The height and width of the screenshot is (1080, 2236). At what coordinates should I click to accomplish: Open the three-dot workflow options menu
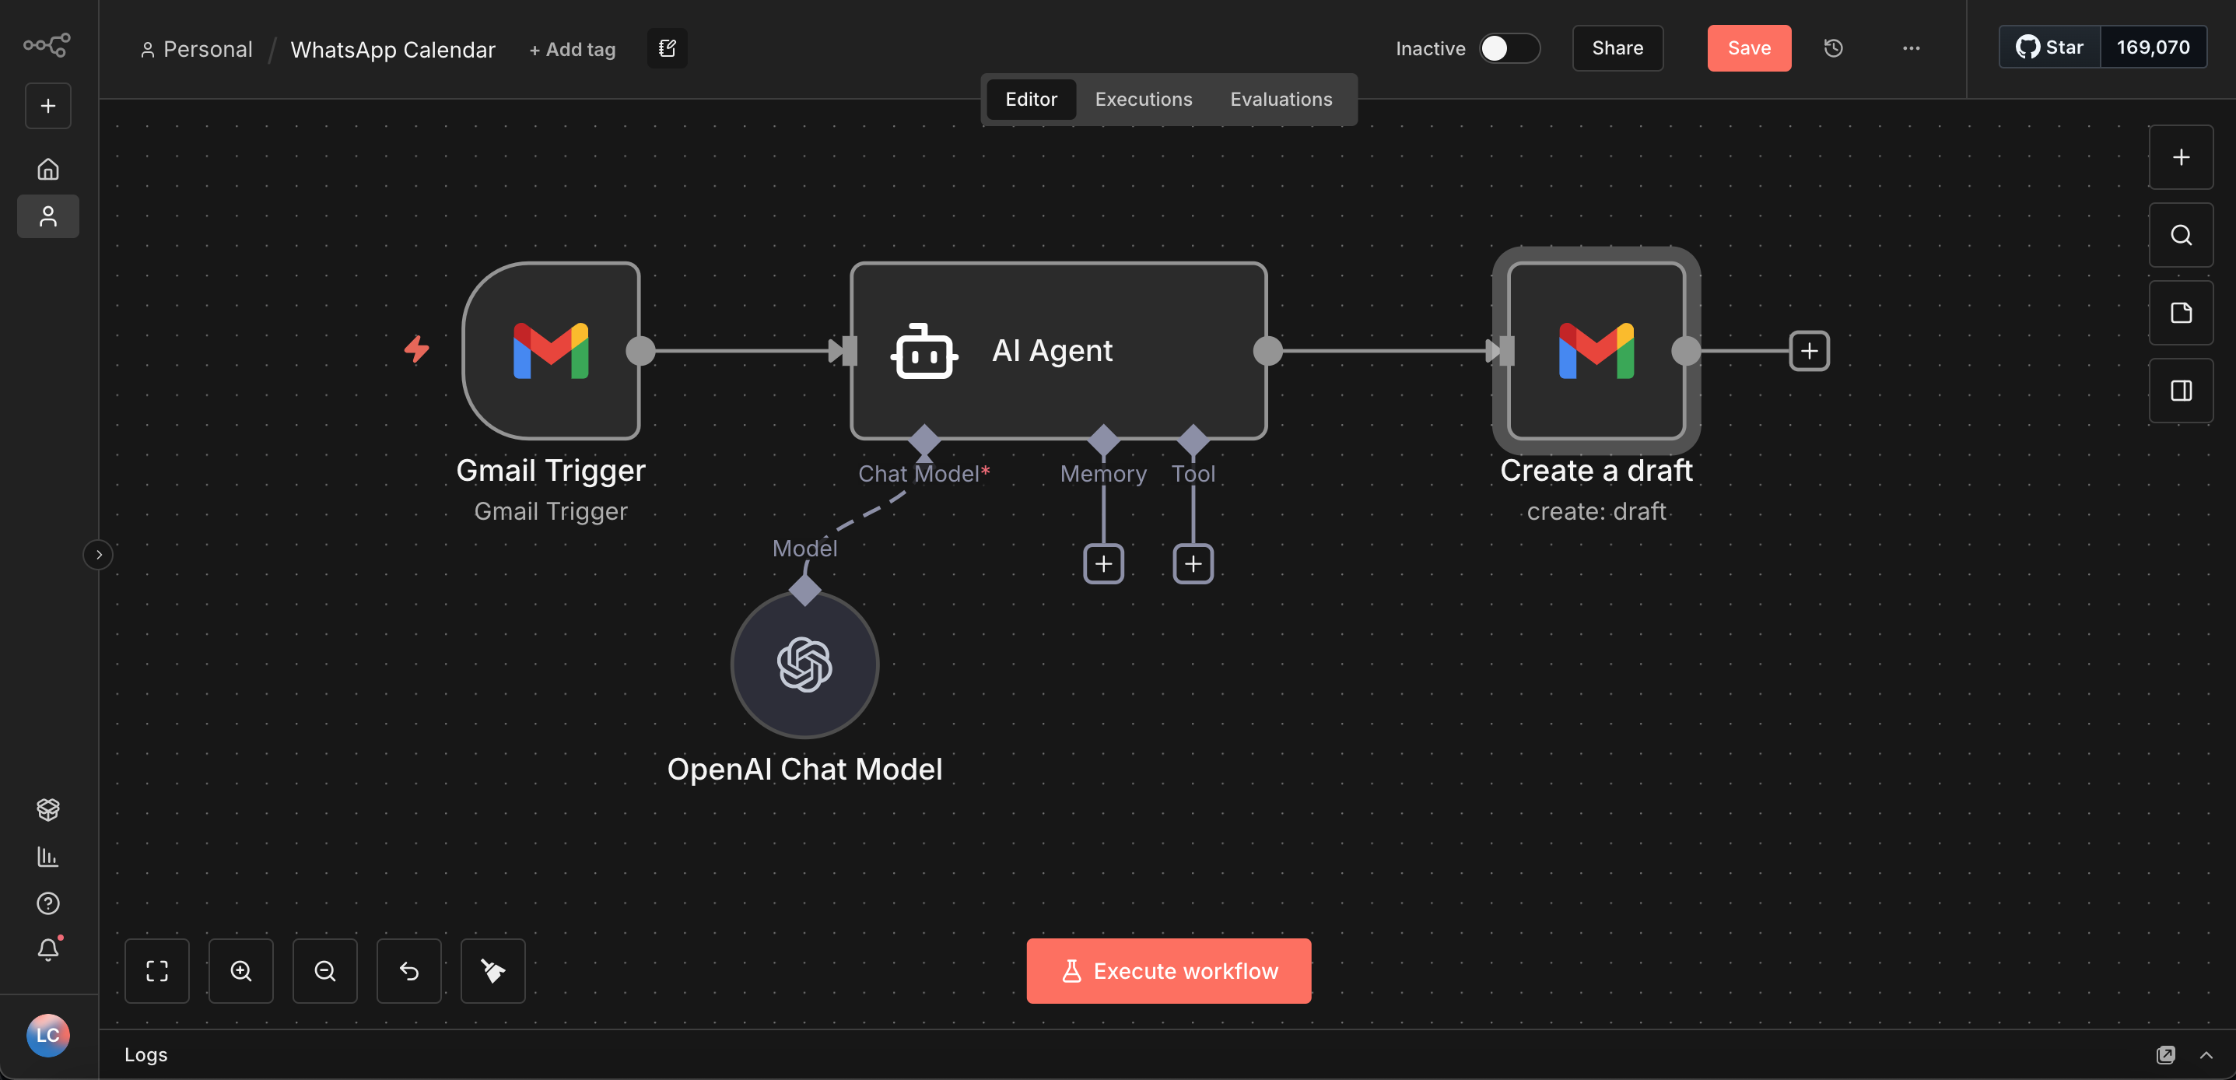tap(1911, 47)
